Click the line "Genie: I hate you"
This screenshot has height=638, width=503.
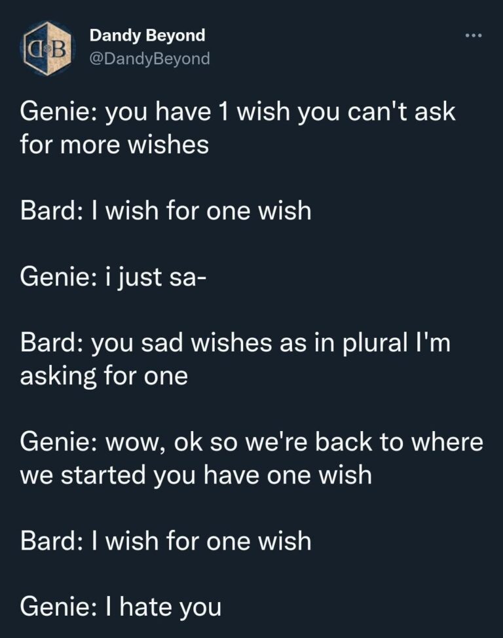[121, 607]
